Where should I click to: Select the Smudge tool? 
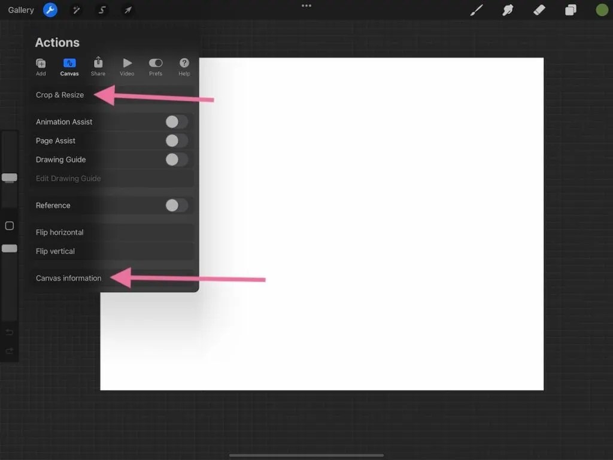(x=508, y=10)
